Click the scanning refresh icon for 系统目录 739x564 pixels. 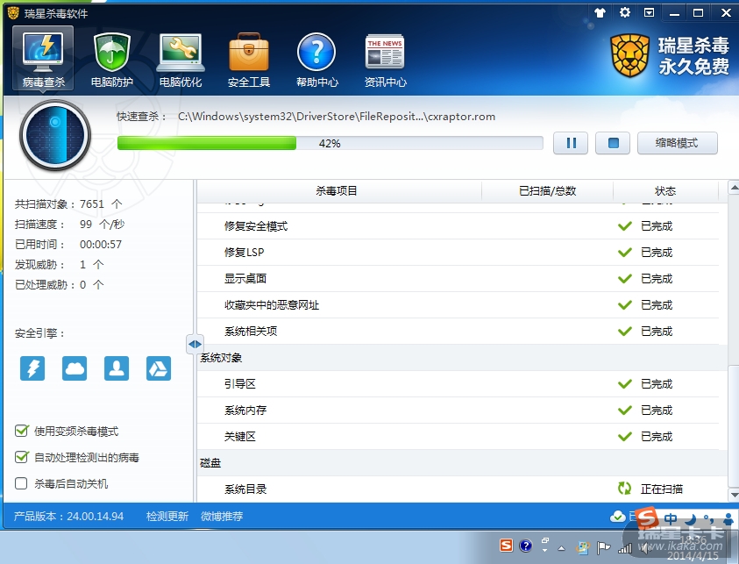[x=624, y=489]
